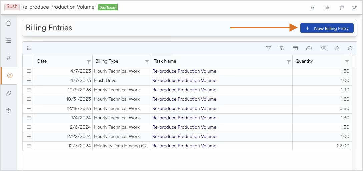This screenshot has width=363, height=171.
Task: Click the 22.00 quantity cell
Action: 322,146
